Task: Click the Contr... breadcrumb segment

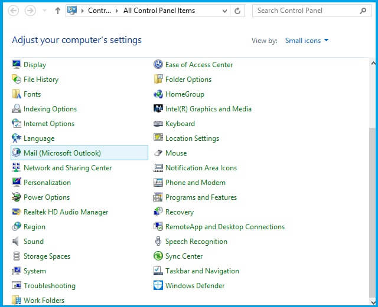Action: (99, 11)
